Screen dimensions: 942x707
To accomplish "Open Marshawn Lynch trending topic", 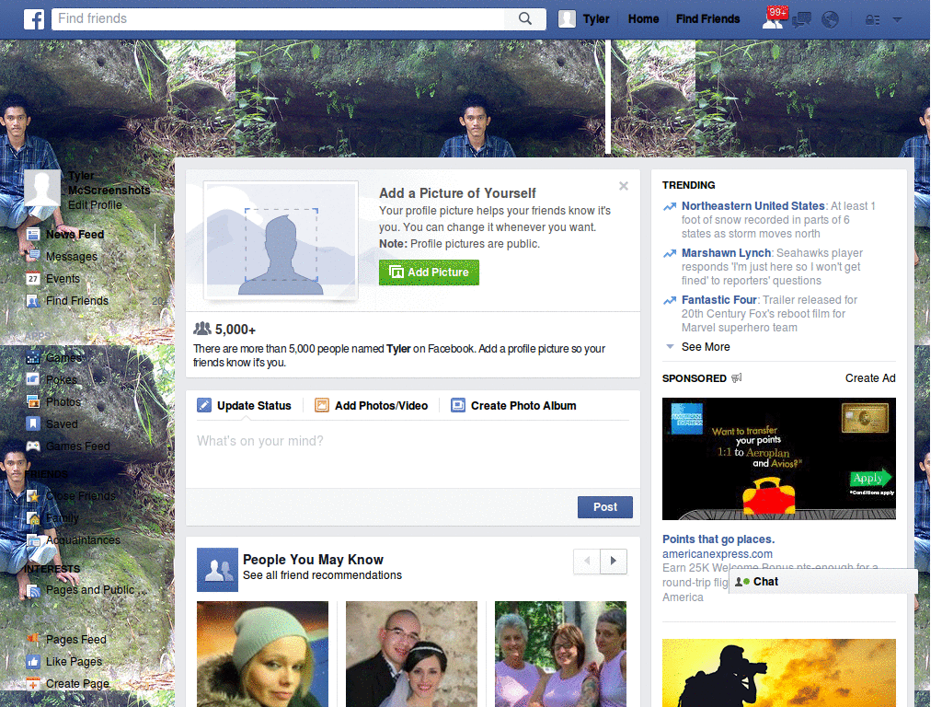I will [x=726, y=253].
